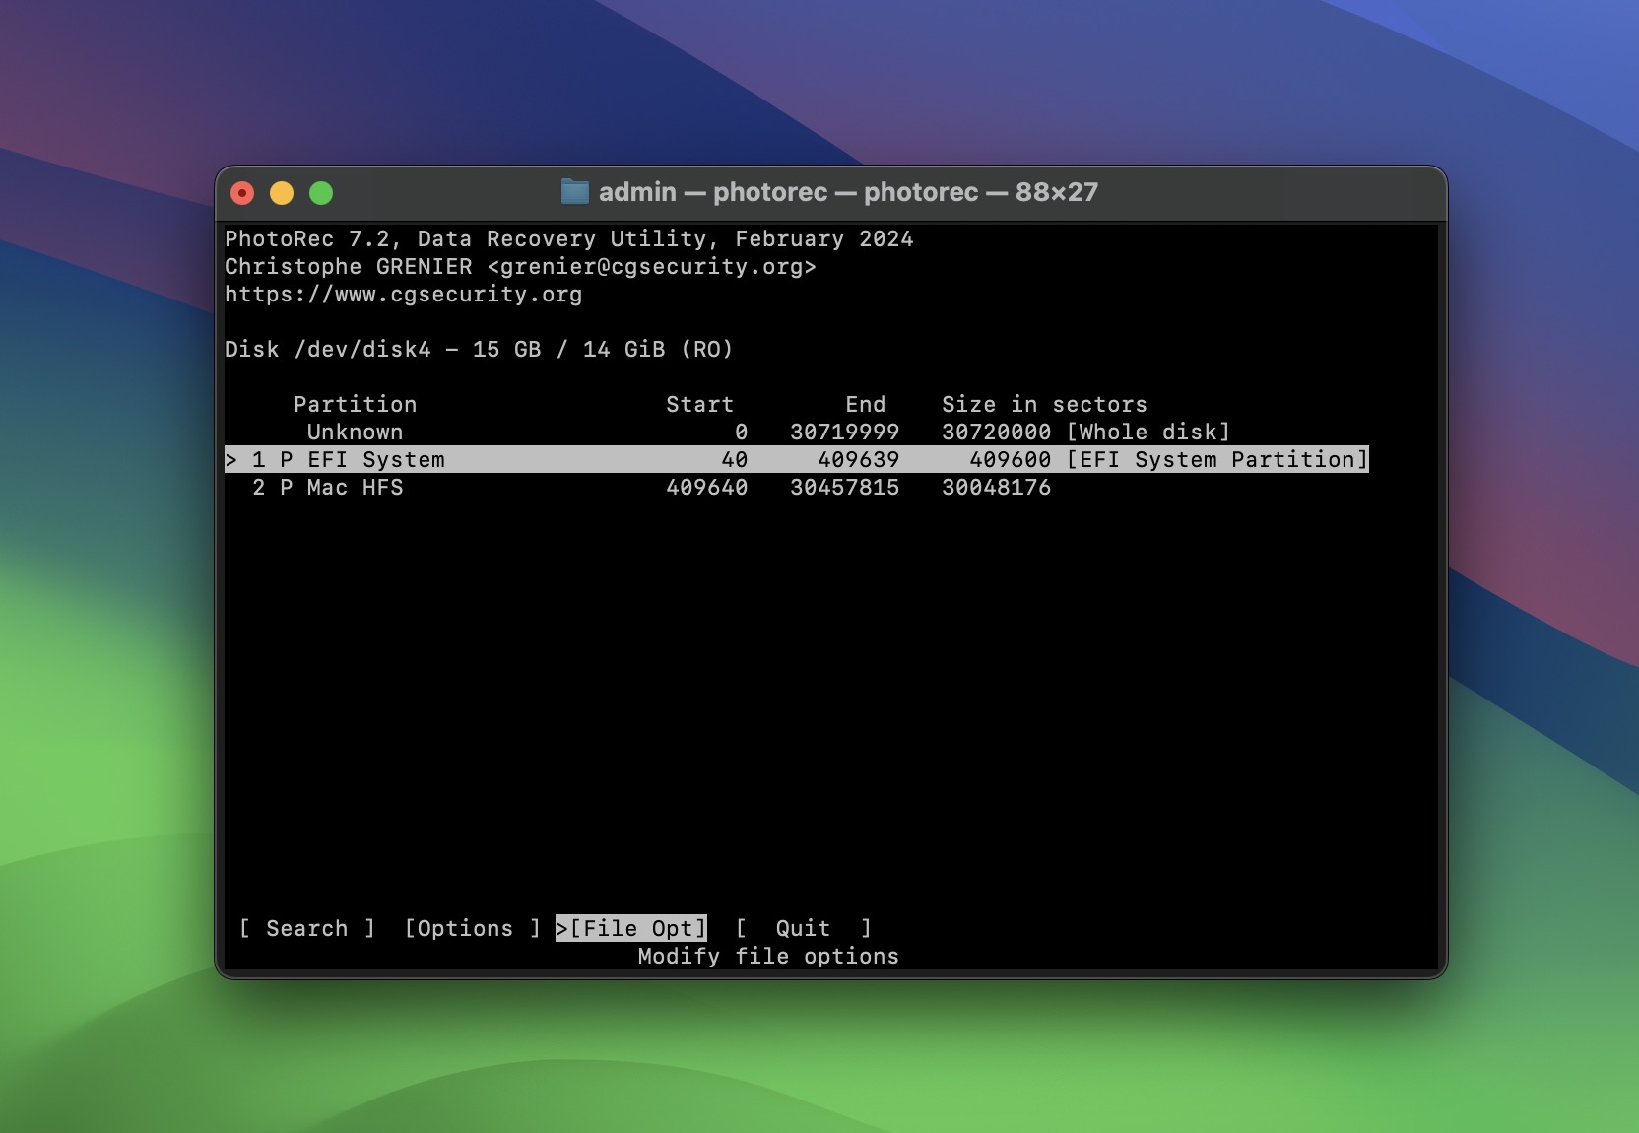Click the 30720000 whole disk size value
Image resolution: width=1639 pixels, height=1133 pixels.
[996, 432]
